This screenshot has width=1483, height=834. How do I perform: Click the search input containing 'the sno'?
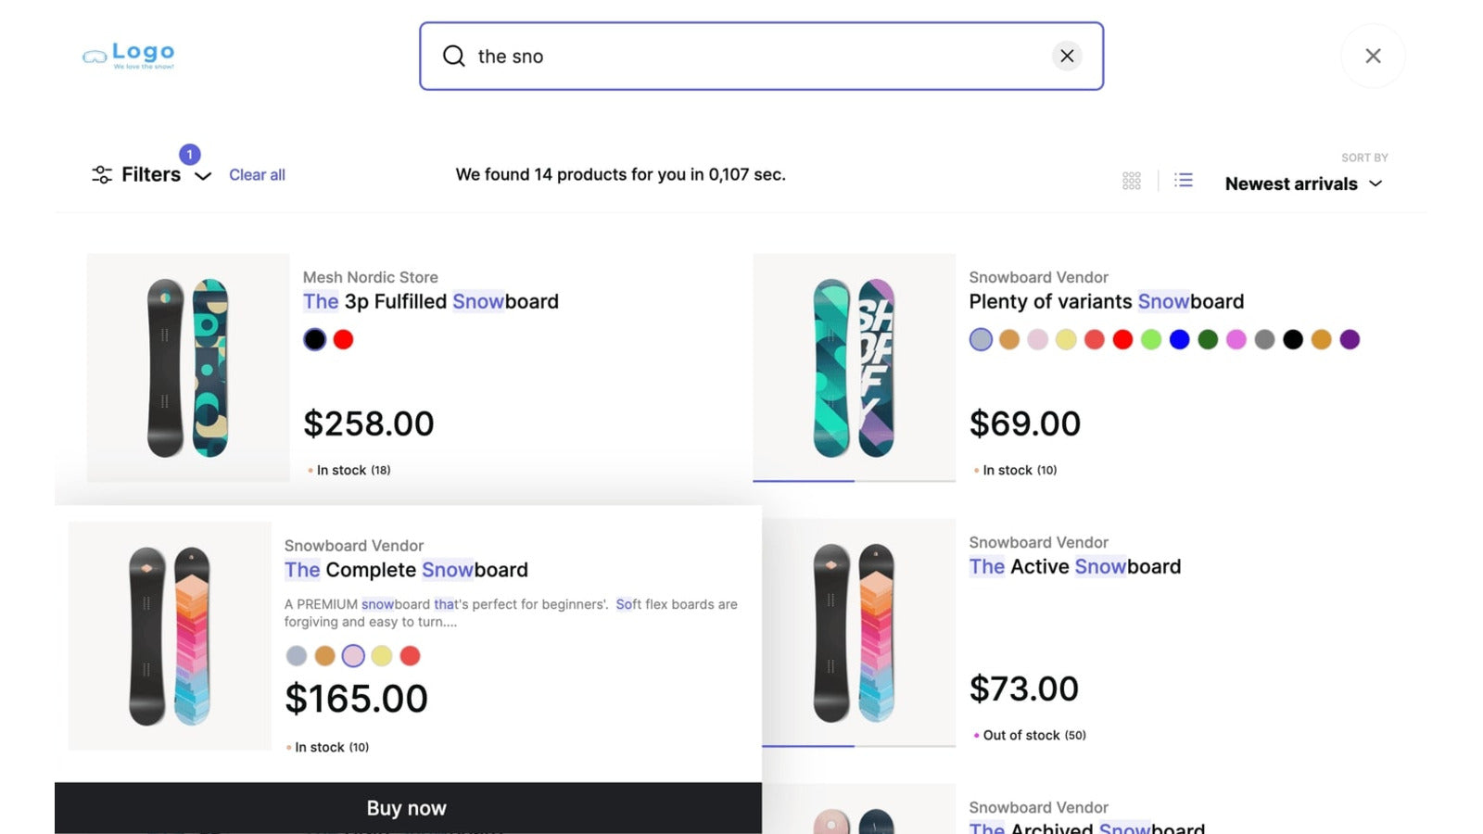741,56
